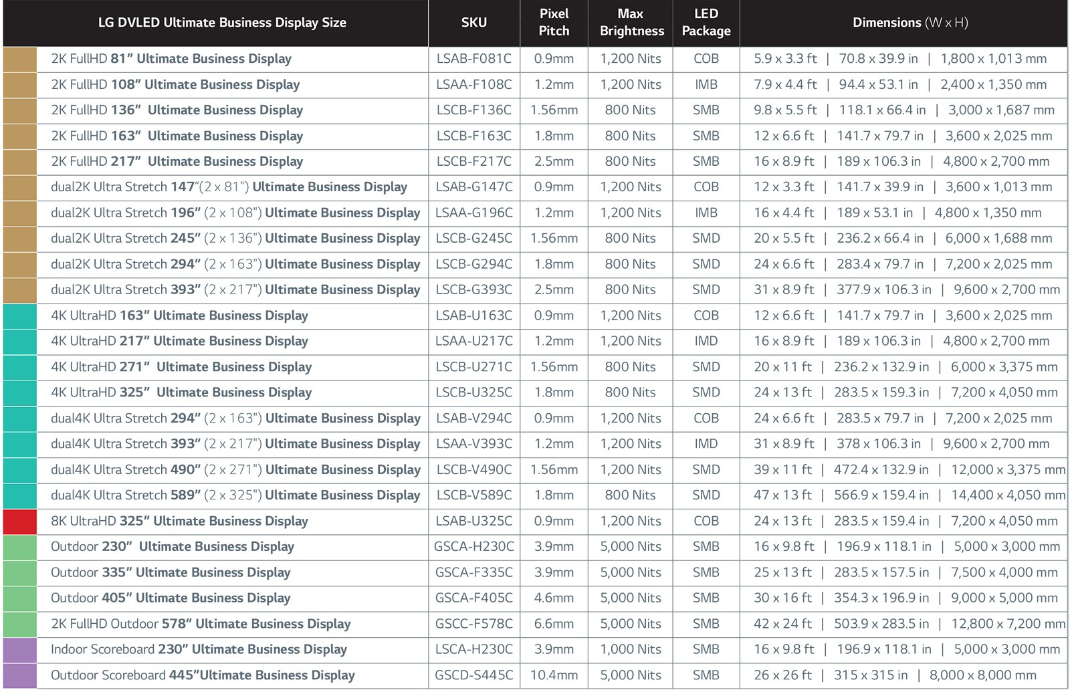Select the Outdoor Scoreboard 445" display name
Viewport: 1070px width, 692px height.
pos(203,676)
